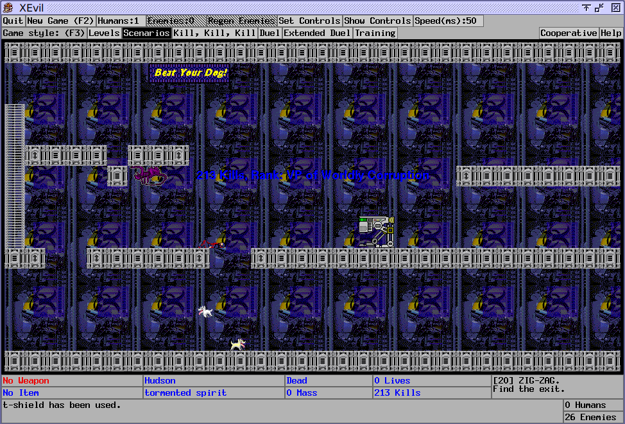Open the Set Controls dialog
This screenshot has height=424, width=625.
point(310,21)
